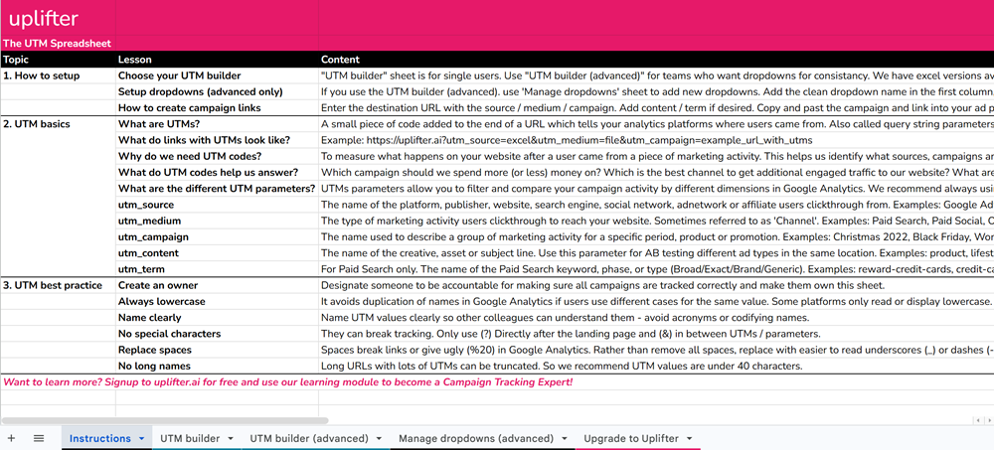The height and width of the screenshot is (450, 994).
Task: Select 'Spaces break links' content cell
Action: point(656,350)
